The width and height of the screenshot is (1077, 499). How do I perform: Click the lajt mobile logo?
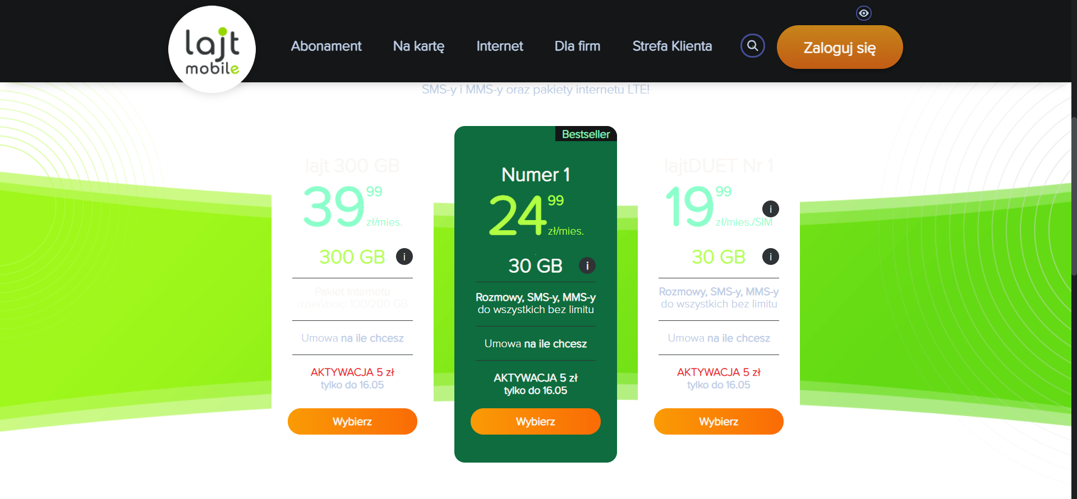pos(212,49)
